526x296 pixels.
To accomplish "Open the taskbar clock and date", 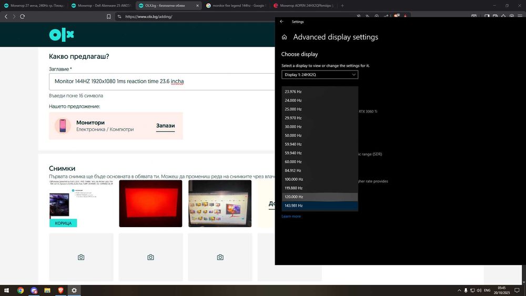I will (x=501, y=290).
